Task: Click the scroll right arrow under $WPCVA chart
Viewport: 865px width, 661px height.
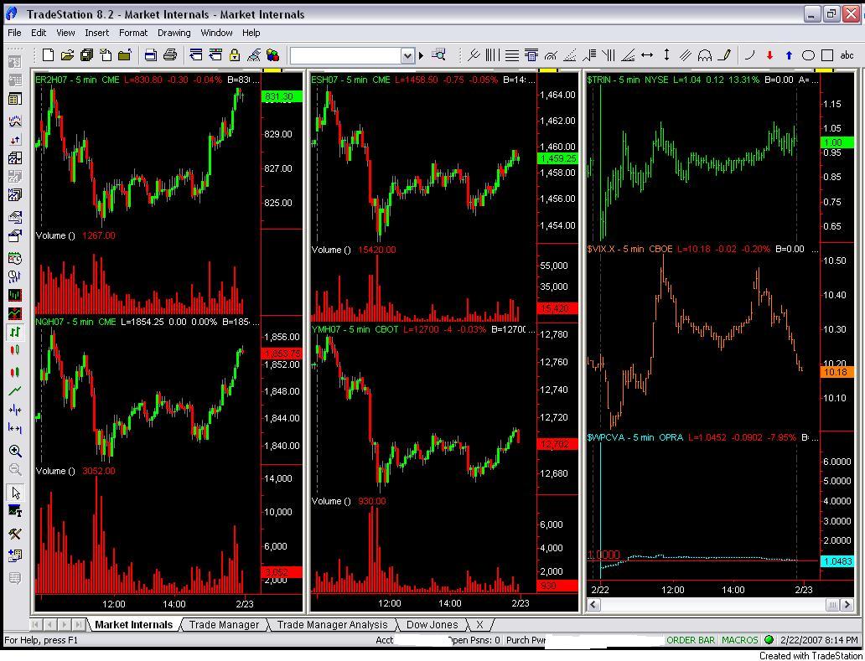Action: [x=847, y=605]
